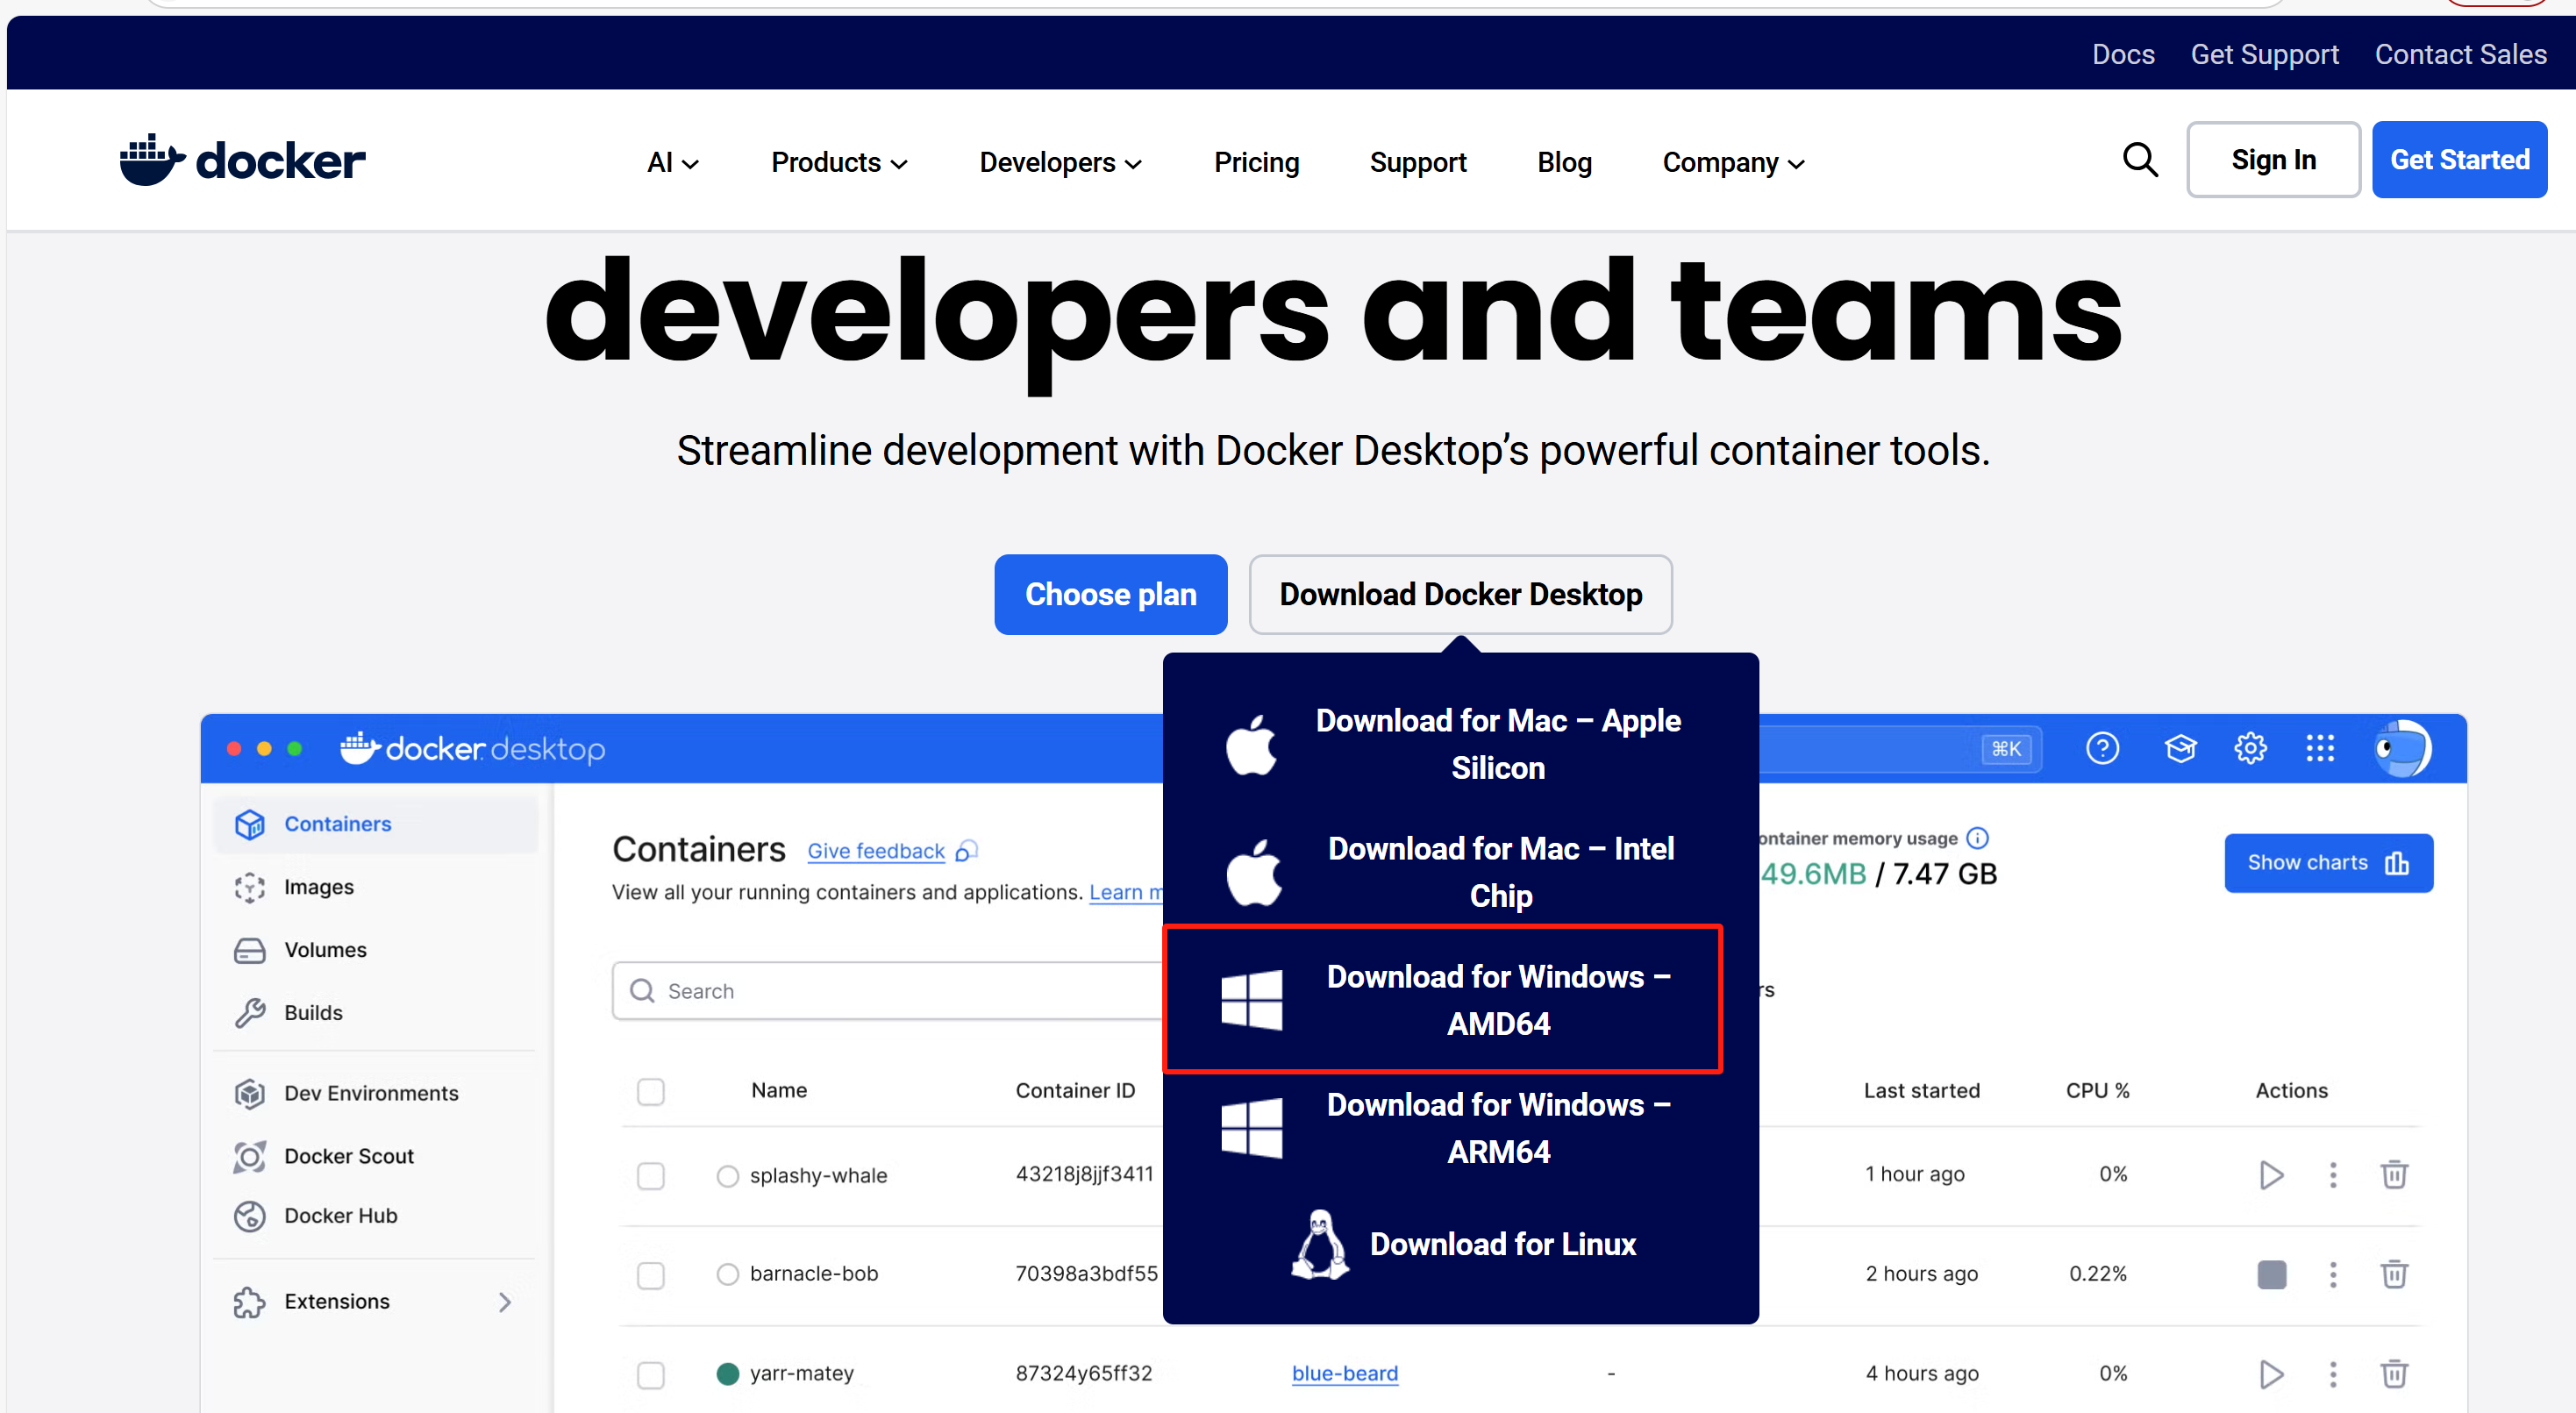Viewport: 2576px width, 1413px height.
Task: Click the Docker Scout icon
Action: tap(250, 1156)
